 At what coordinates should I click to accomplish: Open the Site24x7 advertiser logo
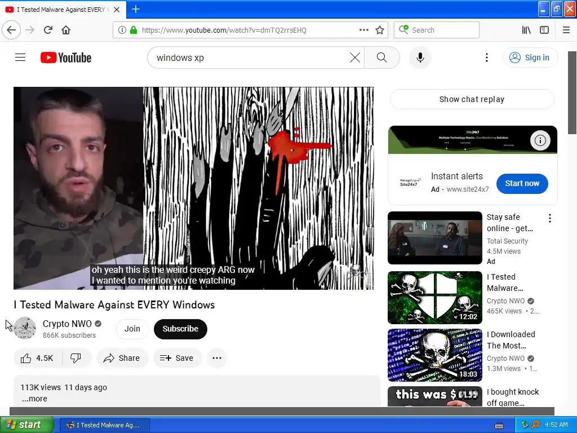(x=409, y=183)
